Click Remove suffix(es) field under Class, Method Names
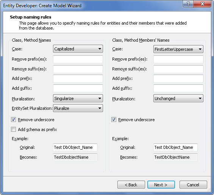The height and width of the screenshot is (195, 214). coord(78,69)
